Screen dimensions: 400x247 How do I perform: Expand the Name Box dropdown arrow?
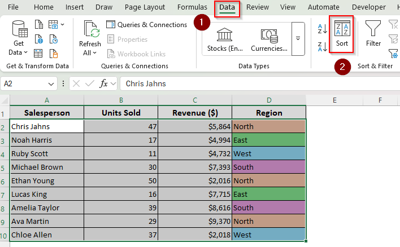51,84
